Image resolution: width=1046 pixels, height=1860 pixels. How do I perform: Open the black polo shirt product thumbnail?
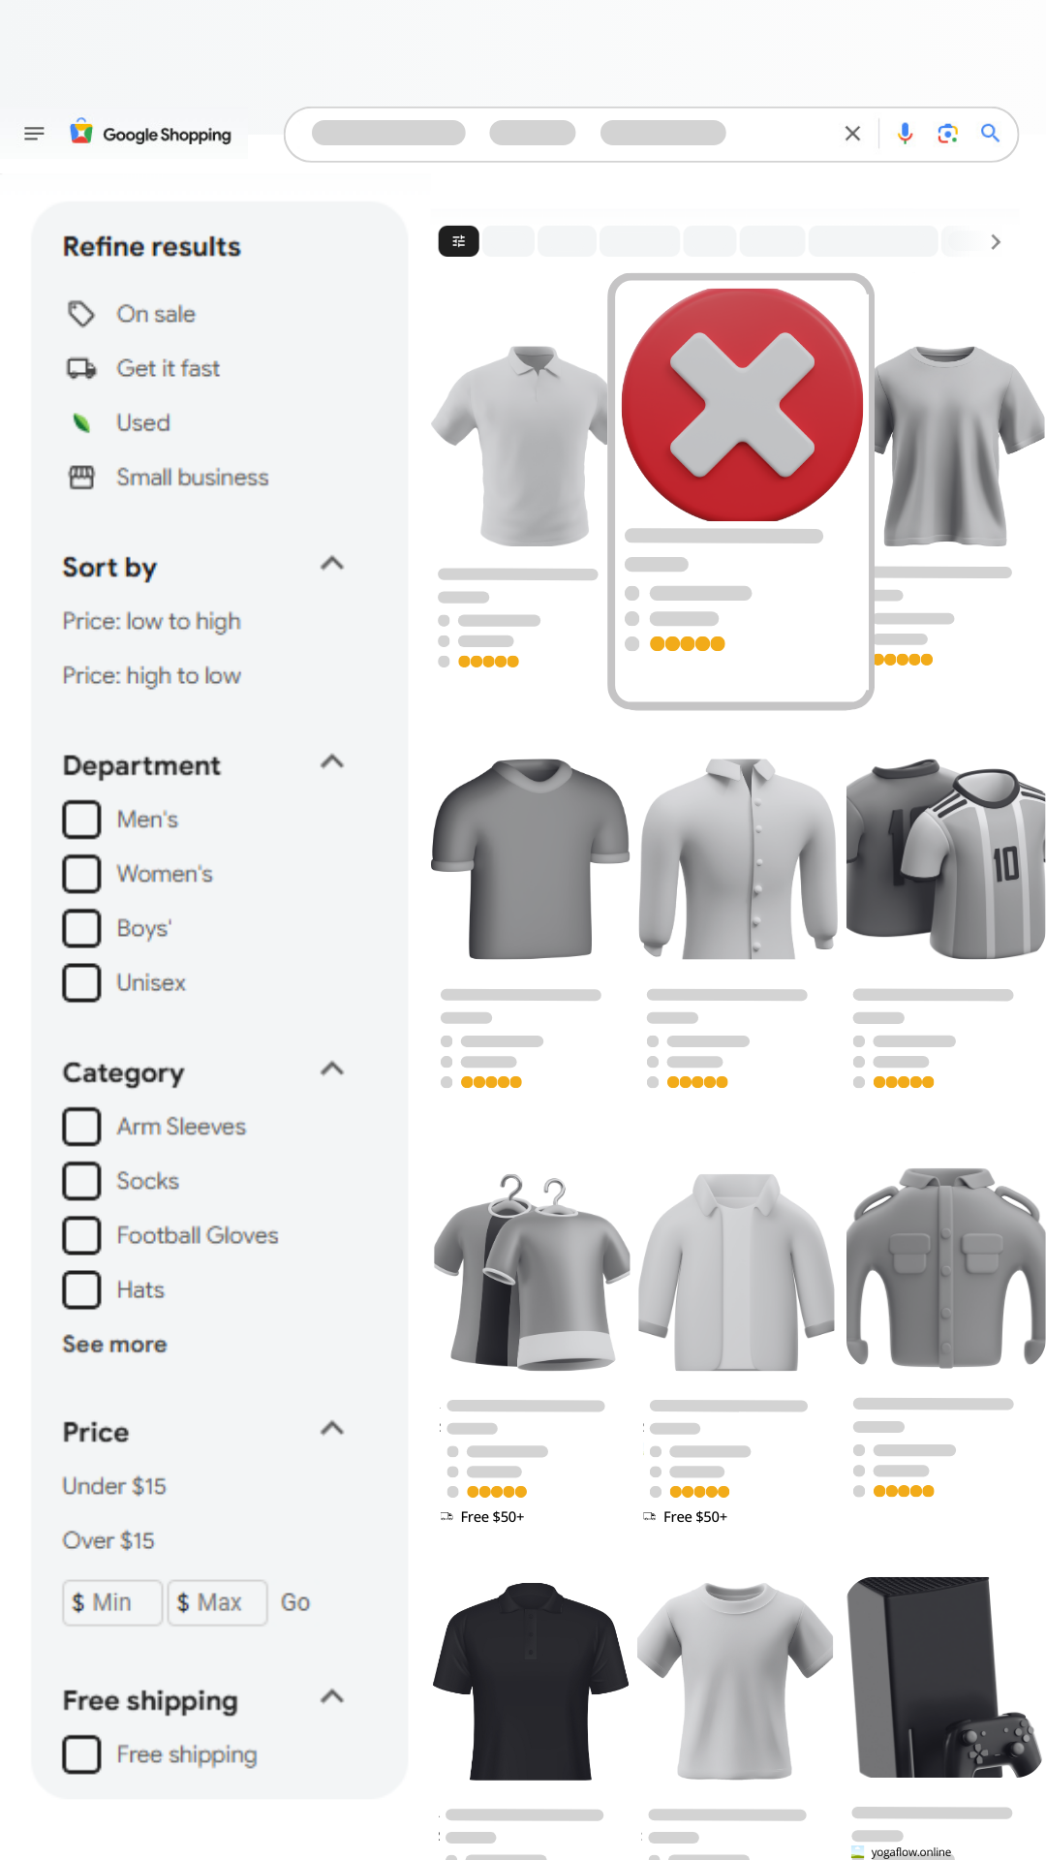click(531, 1682)
